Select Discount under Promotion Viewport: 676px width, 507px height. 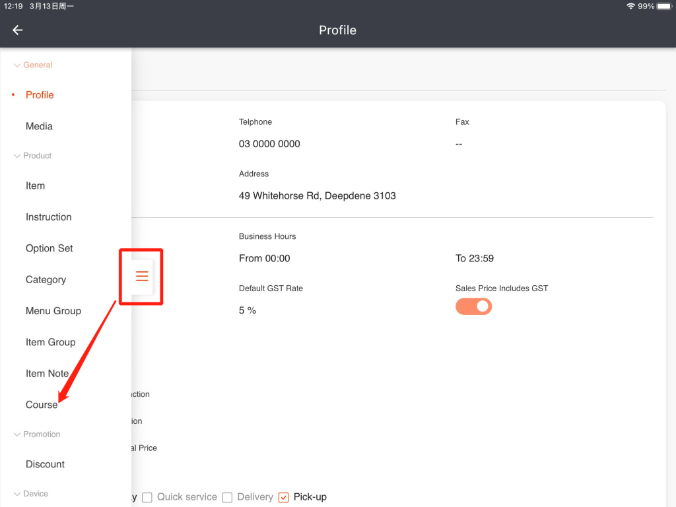[45, 464]
